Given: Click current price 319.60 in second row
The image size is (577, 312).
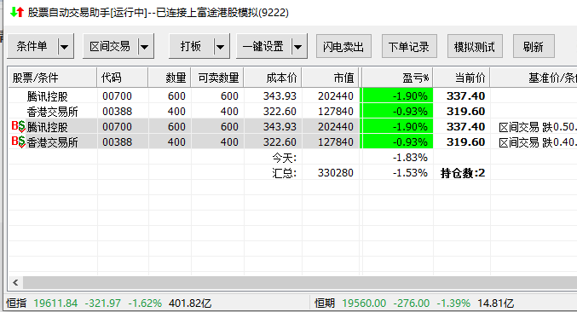Looking at the screenshot, I should (x=466, y=111).
